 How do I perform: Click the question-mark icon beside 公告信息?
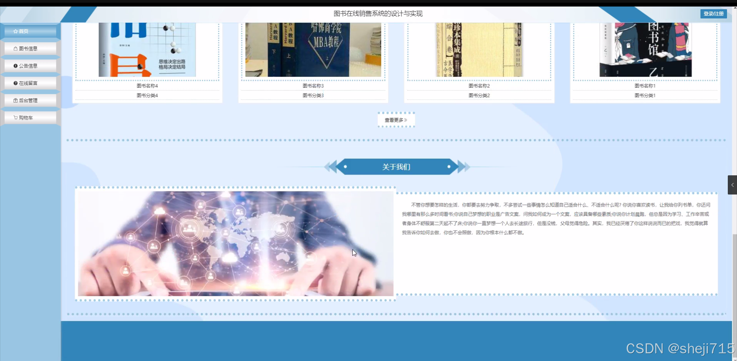pyautogui.click(x=16, y=65)
